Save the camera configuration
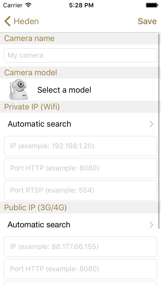The image size is (161, 286). (147, 21)
